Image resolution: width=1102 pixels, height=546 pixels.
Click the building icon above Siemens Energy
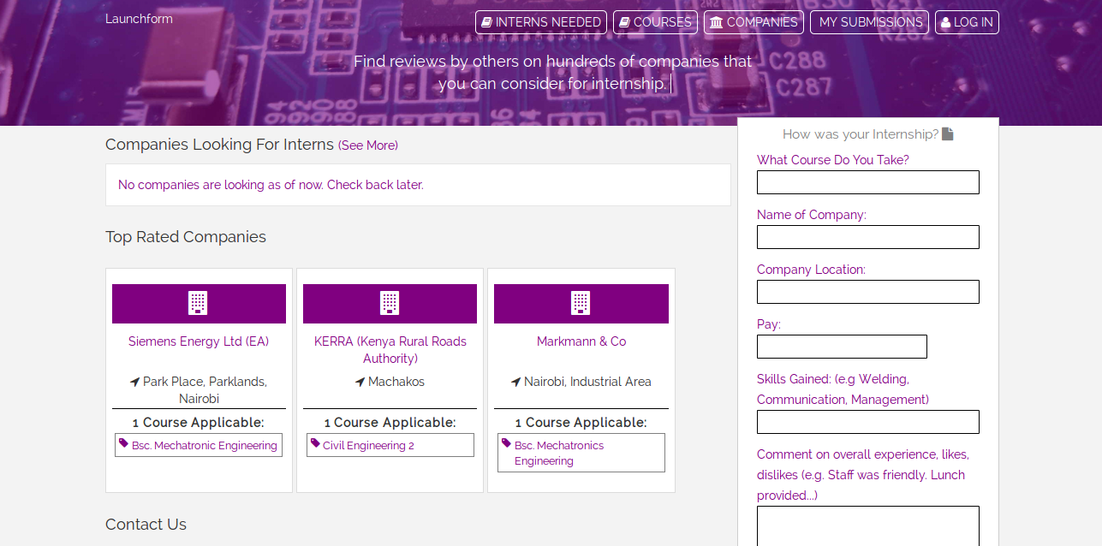pyautogui.click(x=199, y=303)
